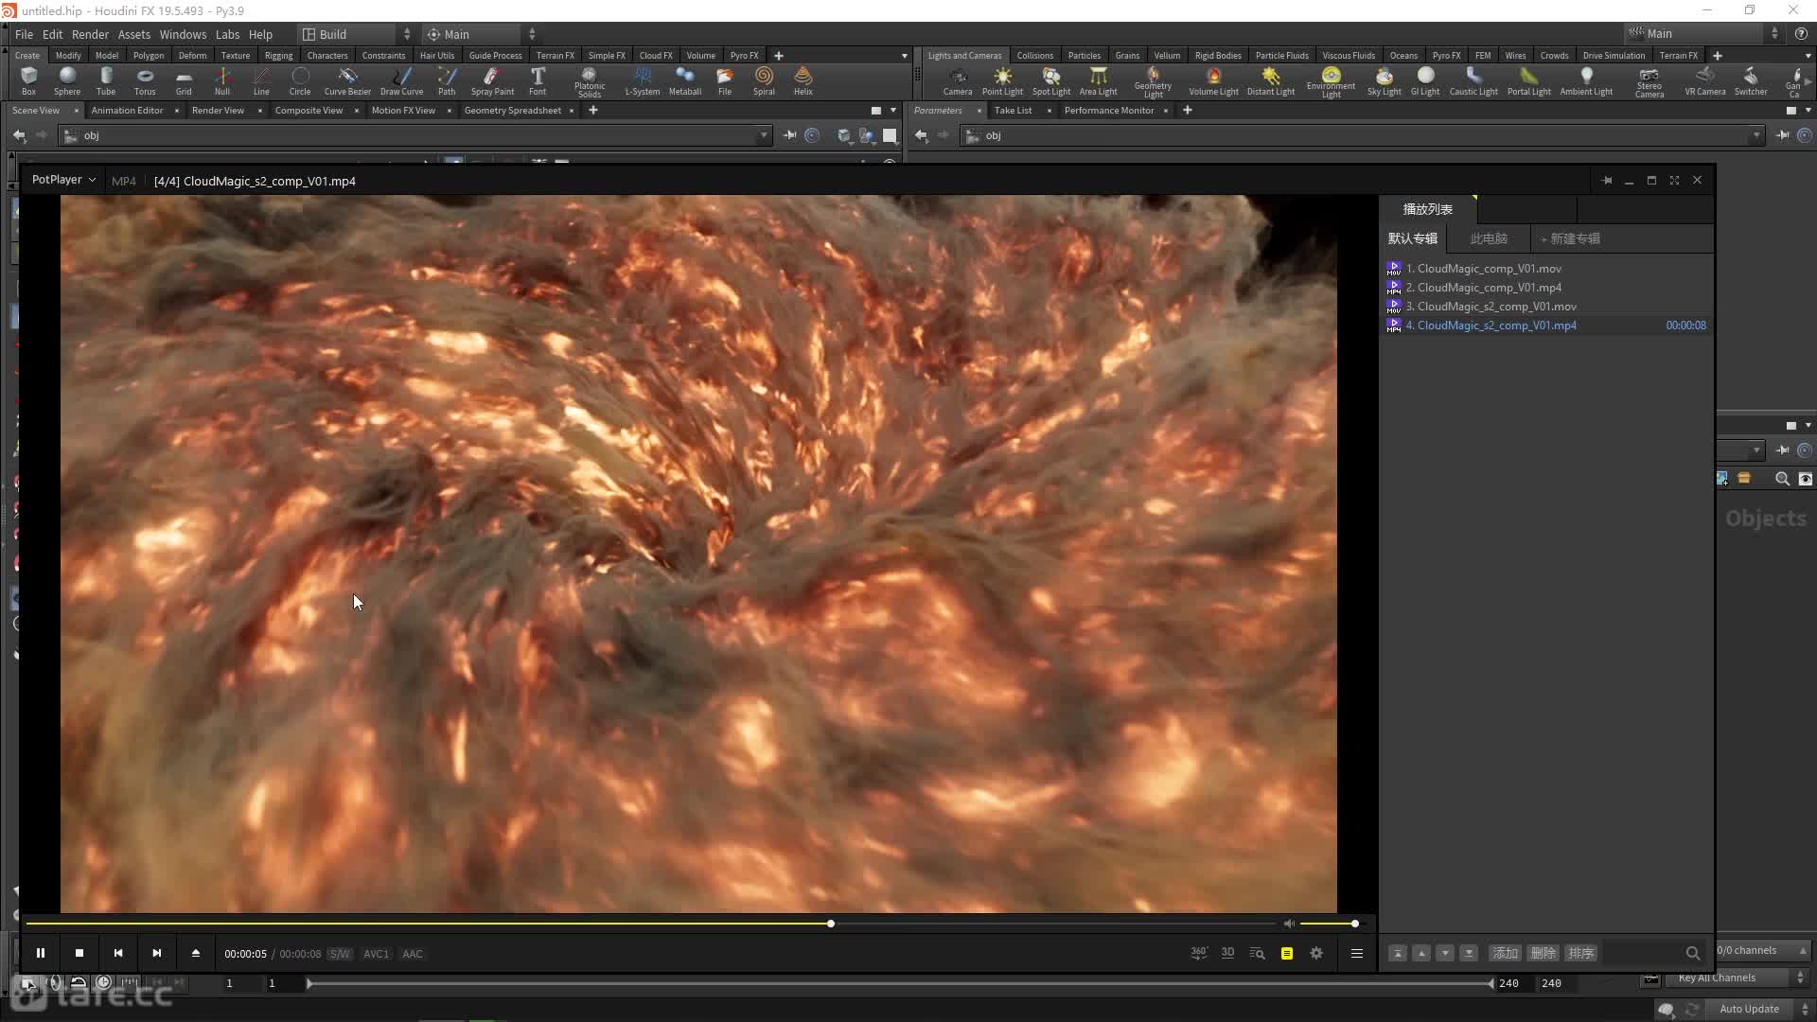Image resolution: width=1817 pixels, height=1022 pixels.
Task: Click the 添加 playlist button
Action: tap(1505, 953)
